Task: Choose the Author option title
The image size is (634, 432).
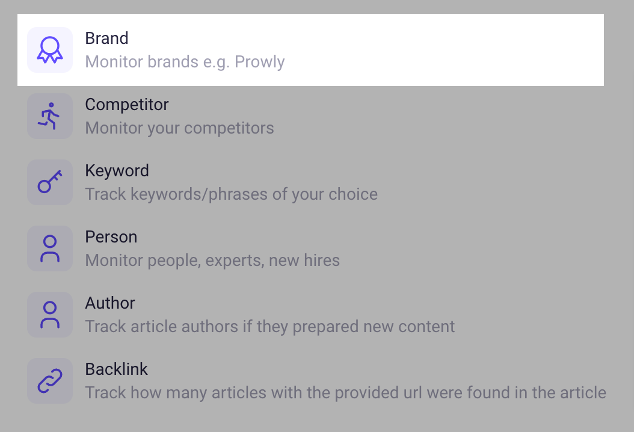Action: (x=110, y=303)
